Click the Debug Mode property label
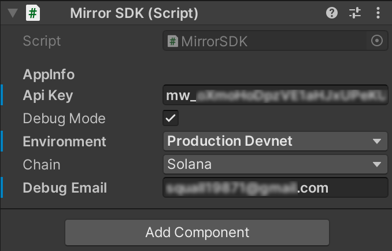Screen dimensions: 392x251 [x=64, y=119]
